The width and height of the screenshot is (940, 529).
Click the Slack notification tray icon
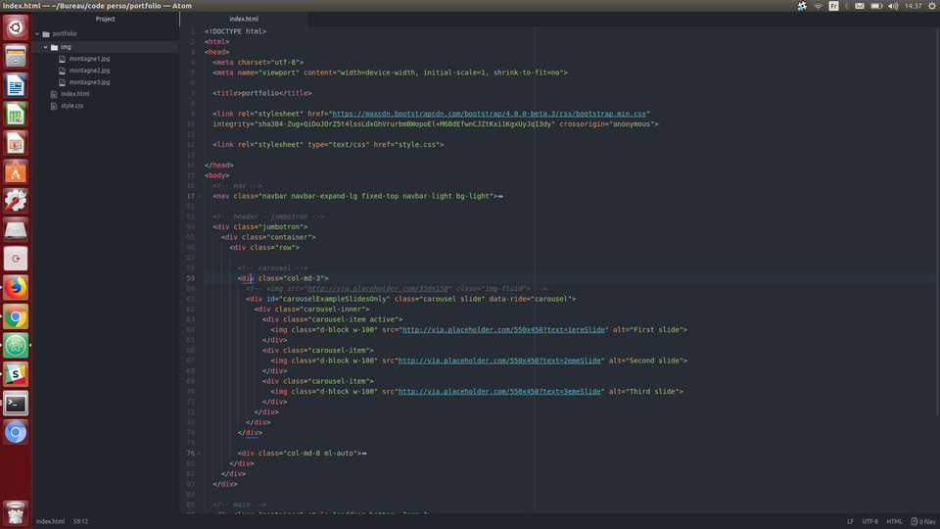click(802, 6)
